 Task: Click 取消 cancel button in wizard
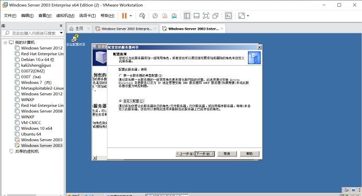(x=227, y=154)
